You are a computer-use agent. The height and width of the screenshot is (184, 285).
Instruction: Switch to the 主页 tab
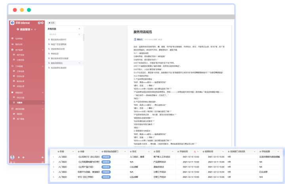coord(51,23)
